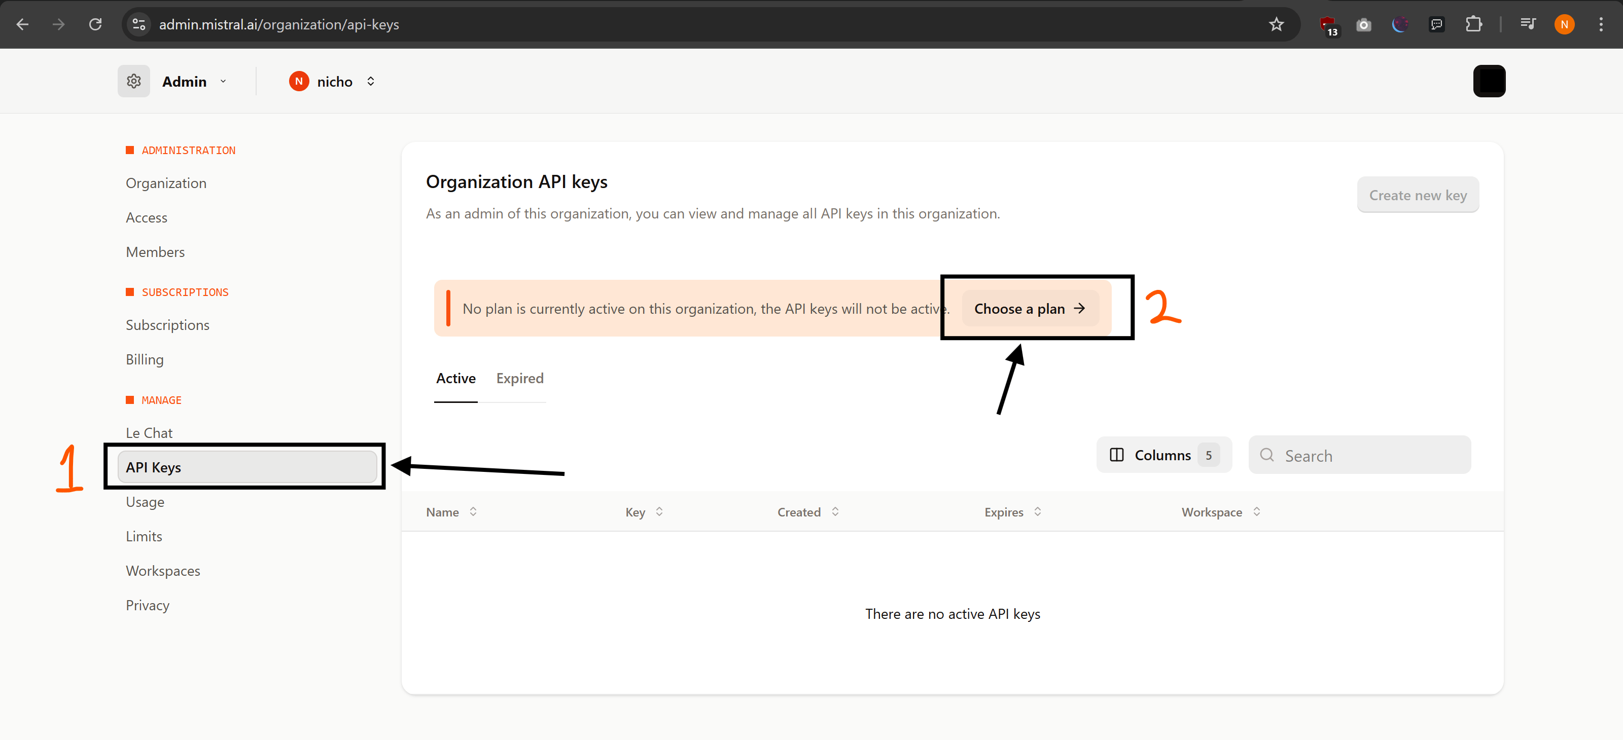
Task: Click the browser back arrow
Action: (x=23, y=24)
